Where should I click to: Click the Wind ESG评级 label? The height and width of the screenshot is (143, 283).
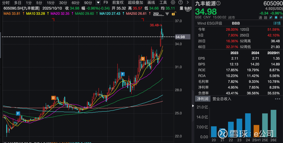coord(210,23)
